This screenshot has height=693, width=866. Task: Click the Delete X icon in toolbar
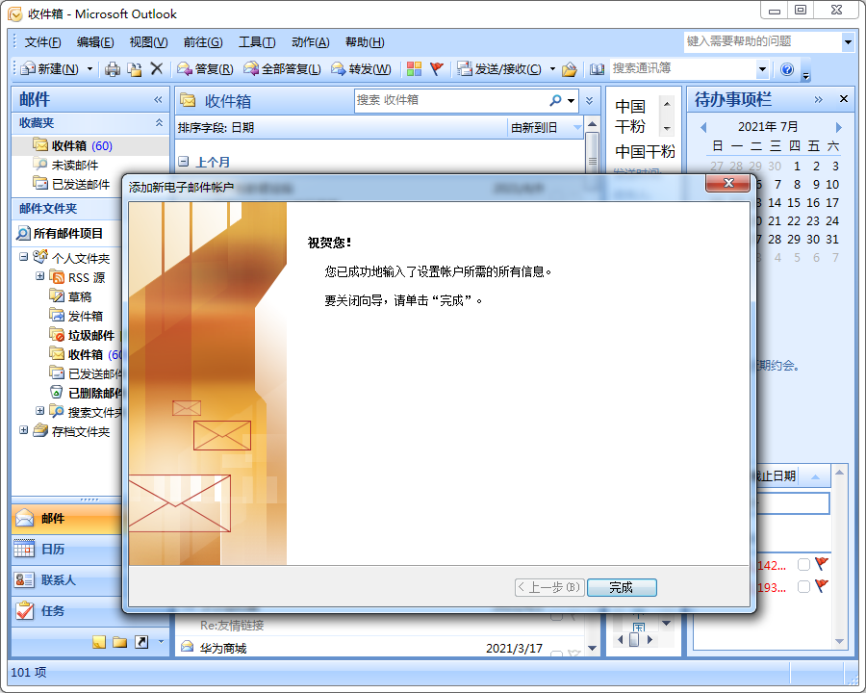click(157, 68)
